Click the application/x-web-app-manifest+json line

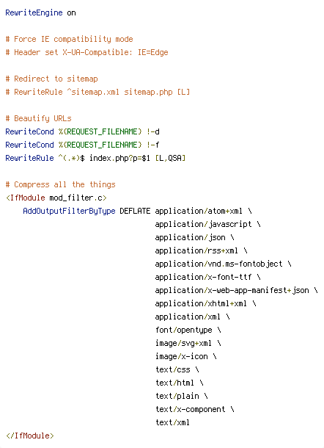click(237, 290)
